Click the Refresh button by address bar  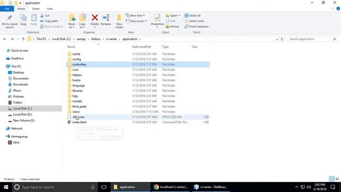tap(282, 39)
